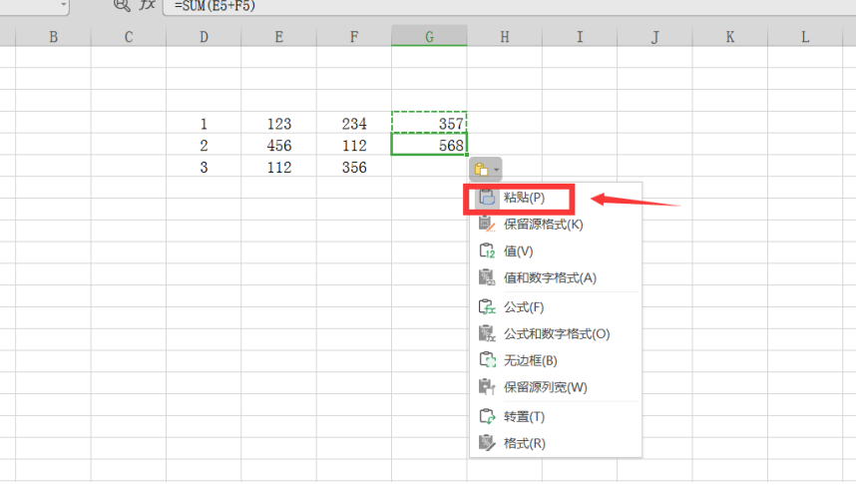
Task: Select column E header
Action: click(279, 37)
